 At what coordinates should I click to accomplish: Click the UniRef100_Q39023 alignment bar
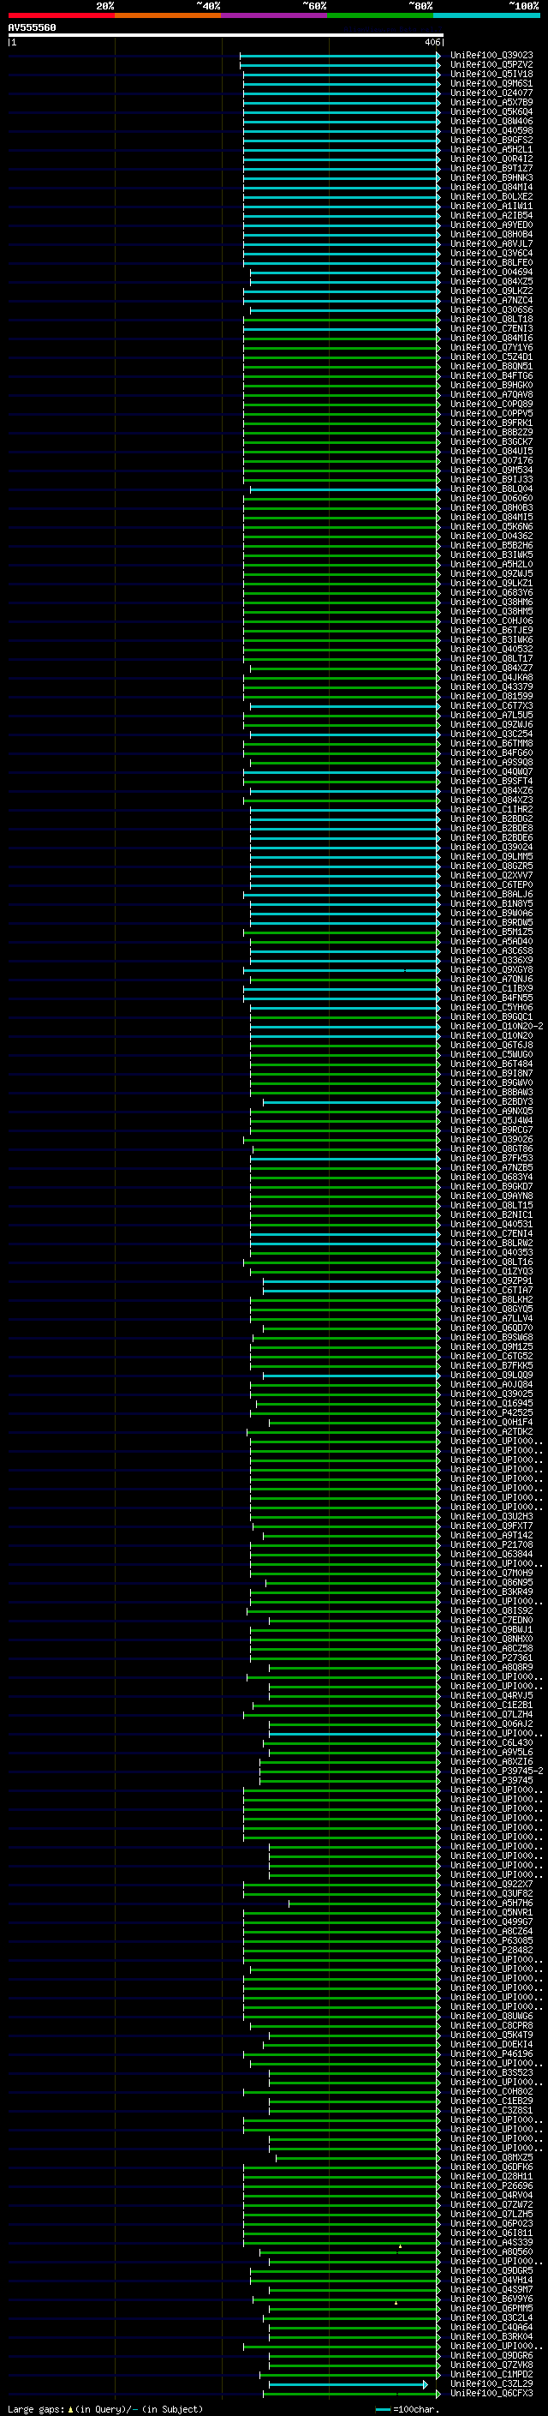point(340,56)
